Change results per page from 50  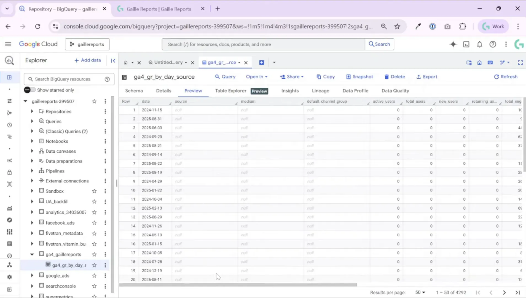coord(420,292)
